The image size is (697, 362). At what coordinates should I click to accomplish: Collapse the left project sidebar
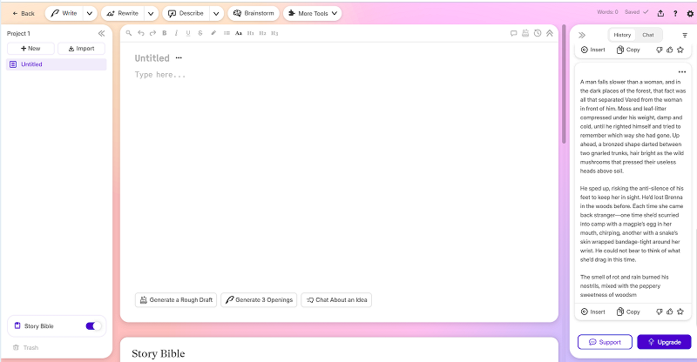[101, 33]
